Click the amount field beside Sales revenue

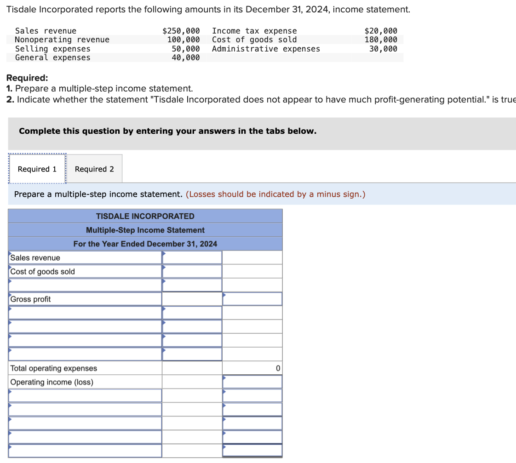tap(192, 257)
